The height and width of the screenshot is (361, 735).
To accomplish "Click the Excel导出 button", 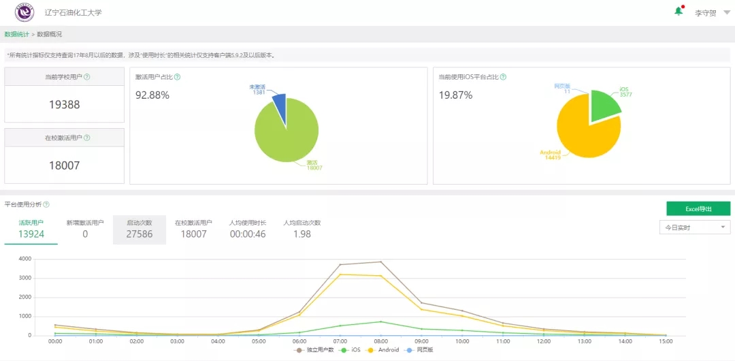I will pos(698,208).
